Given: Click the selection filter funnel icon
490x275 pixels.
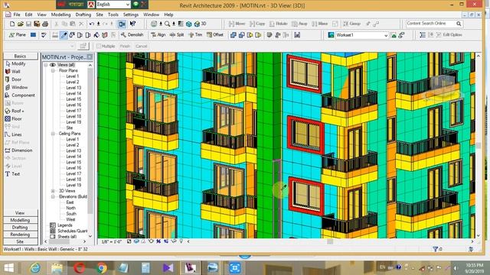Looking at the screenshot, I should coord(435,249).
